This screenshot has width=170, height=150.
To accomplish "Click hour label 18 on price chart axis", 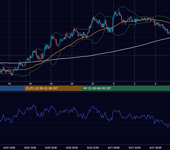I will (x=51, y=84).
